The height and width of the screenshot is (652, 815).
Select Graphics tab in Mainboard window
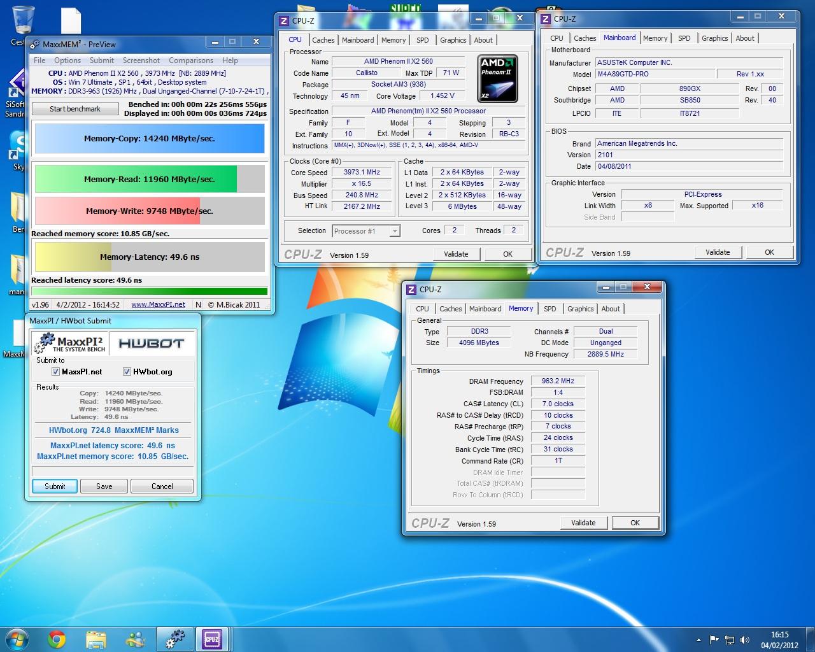715,38
